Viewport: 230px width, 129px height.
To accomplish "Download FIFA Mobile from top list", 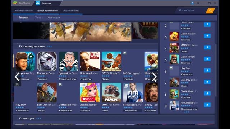I will click(x=207, y=105).
